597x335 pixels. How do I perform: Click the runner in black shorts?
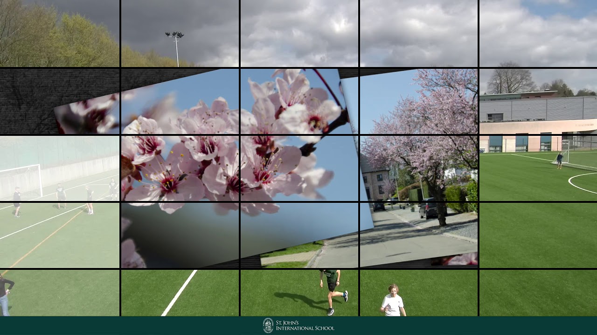[333, 292]
